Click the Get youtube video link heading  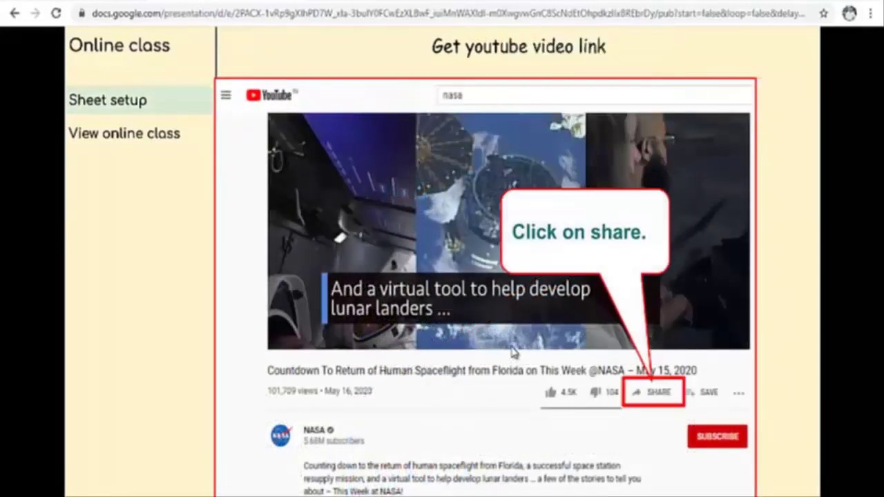[x=519, y=46]
